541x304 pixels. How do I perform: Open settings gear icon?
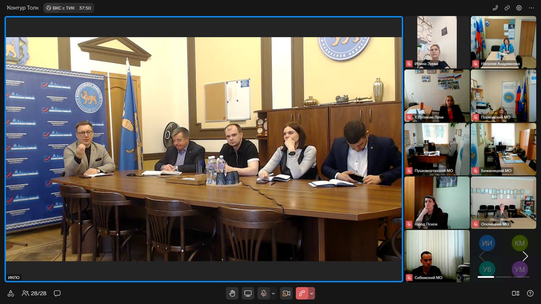pyautogui.click(x=519, y=8)
